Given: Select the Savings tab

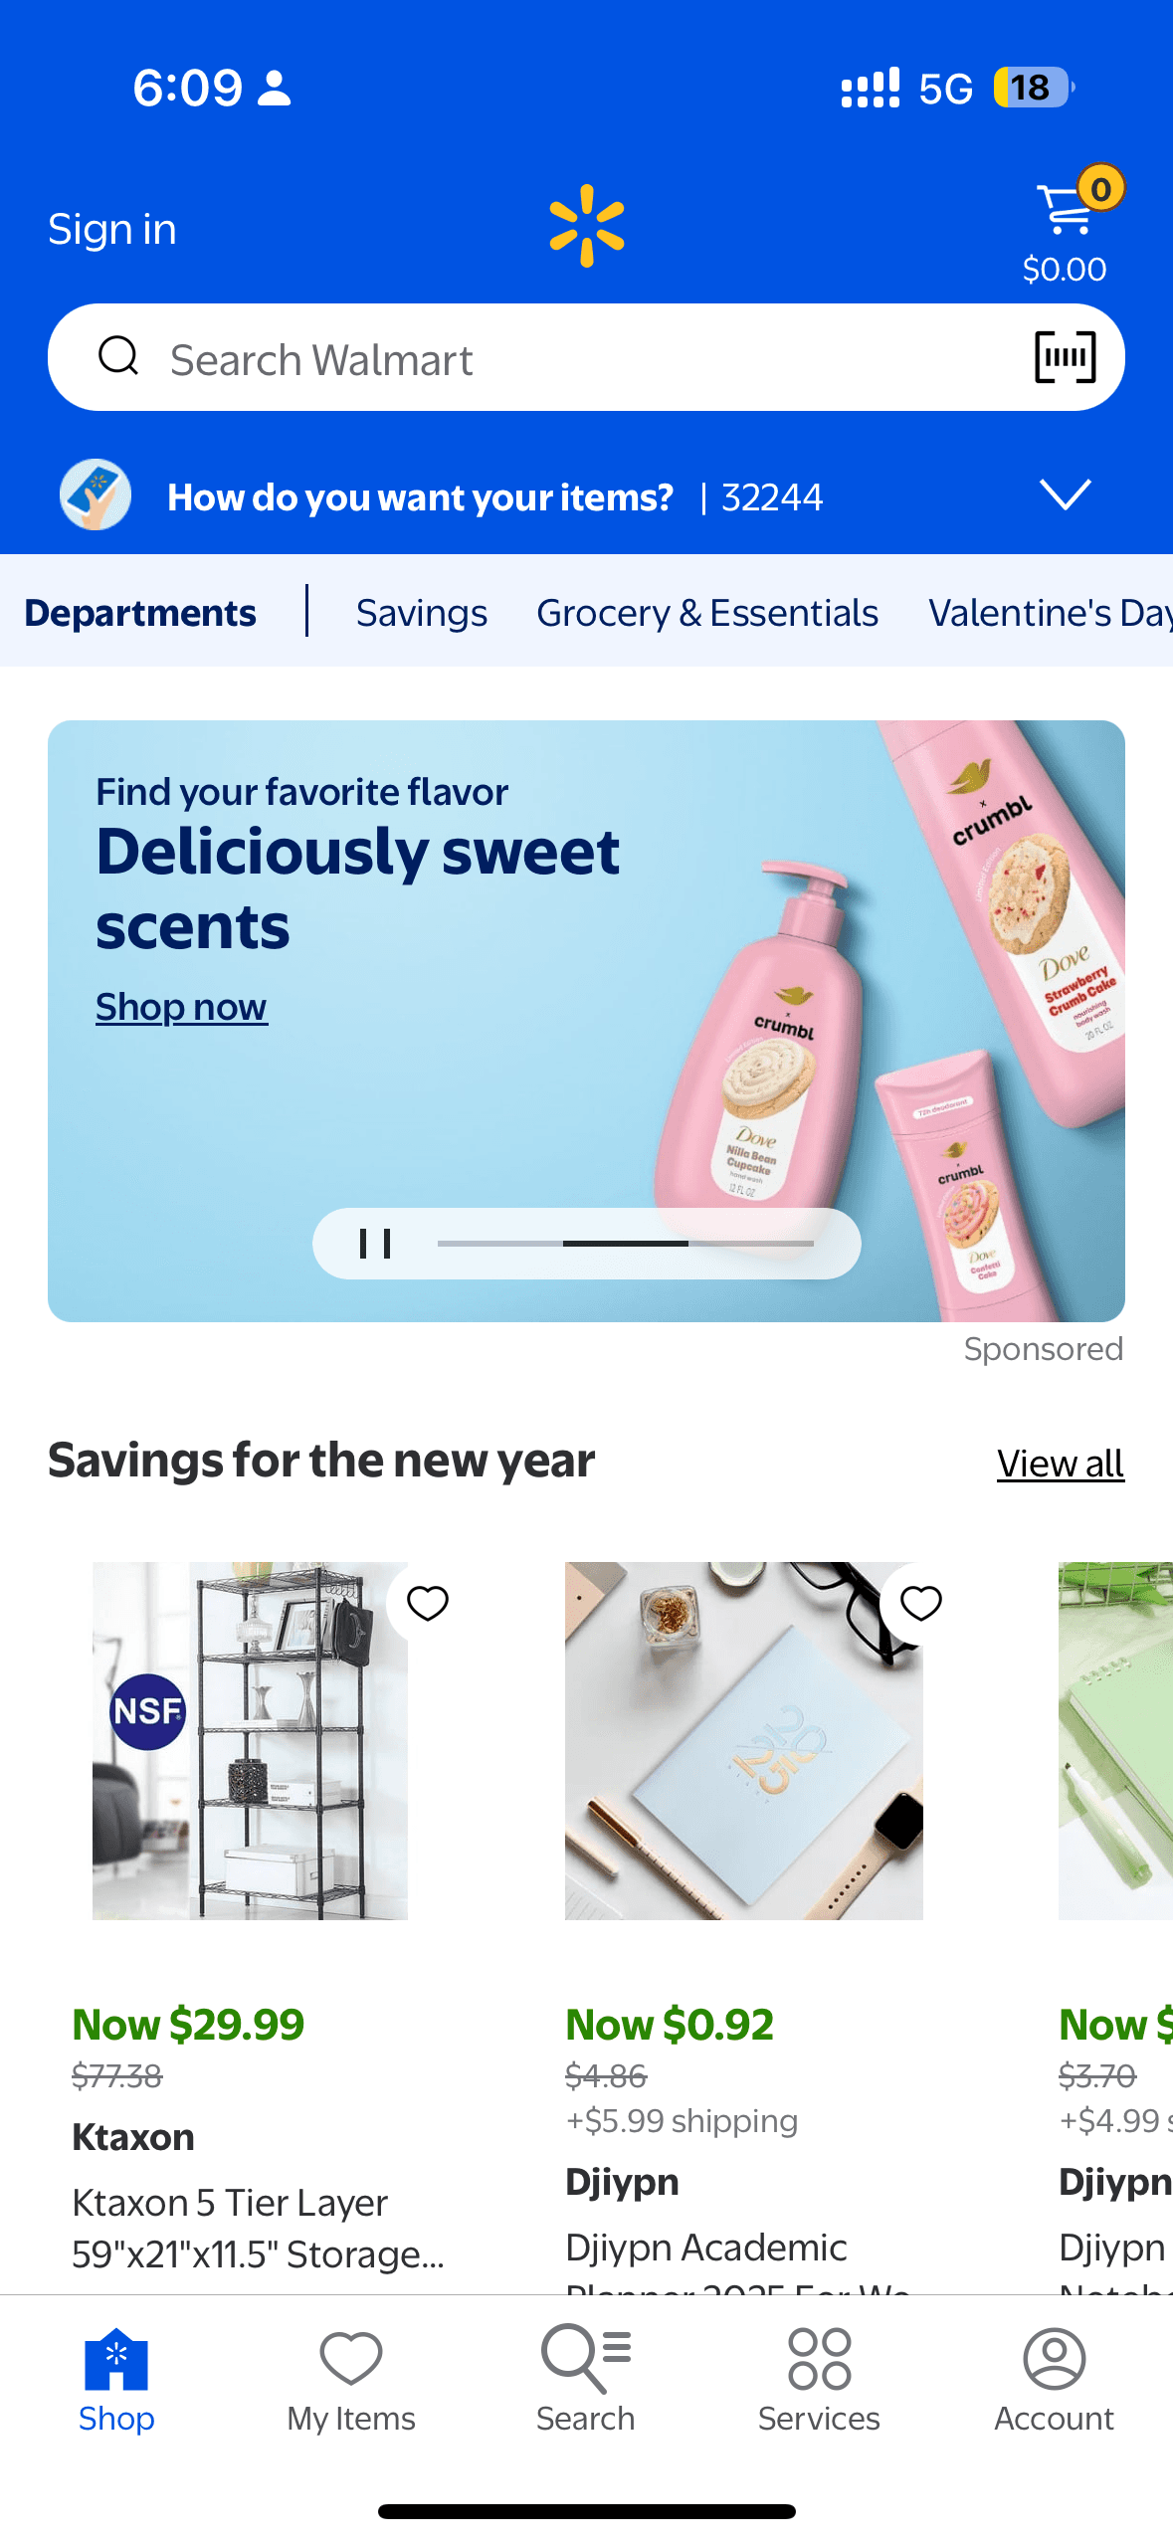Looking at the screenshot, I should click(x=422, y=613).
